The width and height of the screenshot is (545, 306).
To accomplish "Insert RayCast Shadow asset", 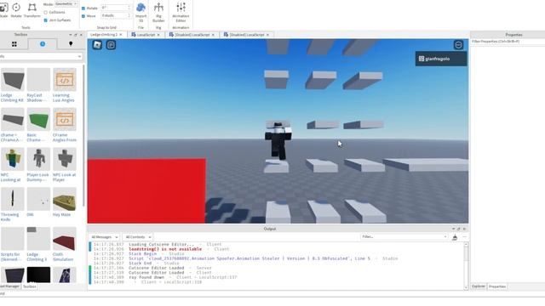I will [38, 85].
